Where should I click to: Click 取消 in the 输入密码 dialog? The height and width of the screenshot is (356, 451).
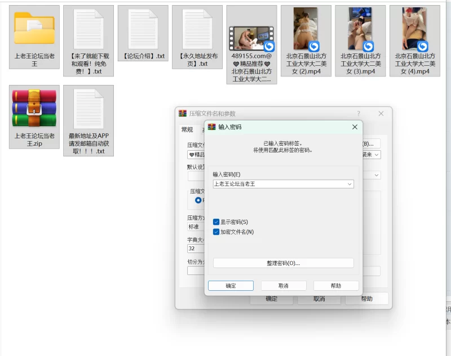point(283,286)
